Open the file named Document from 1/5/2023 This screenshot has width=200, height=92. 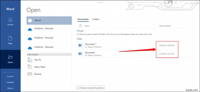[133, 54]
